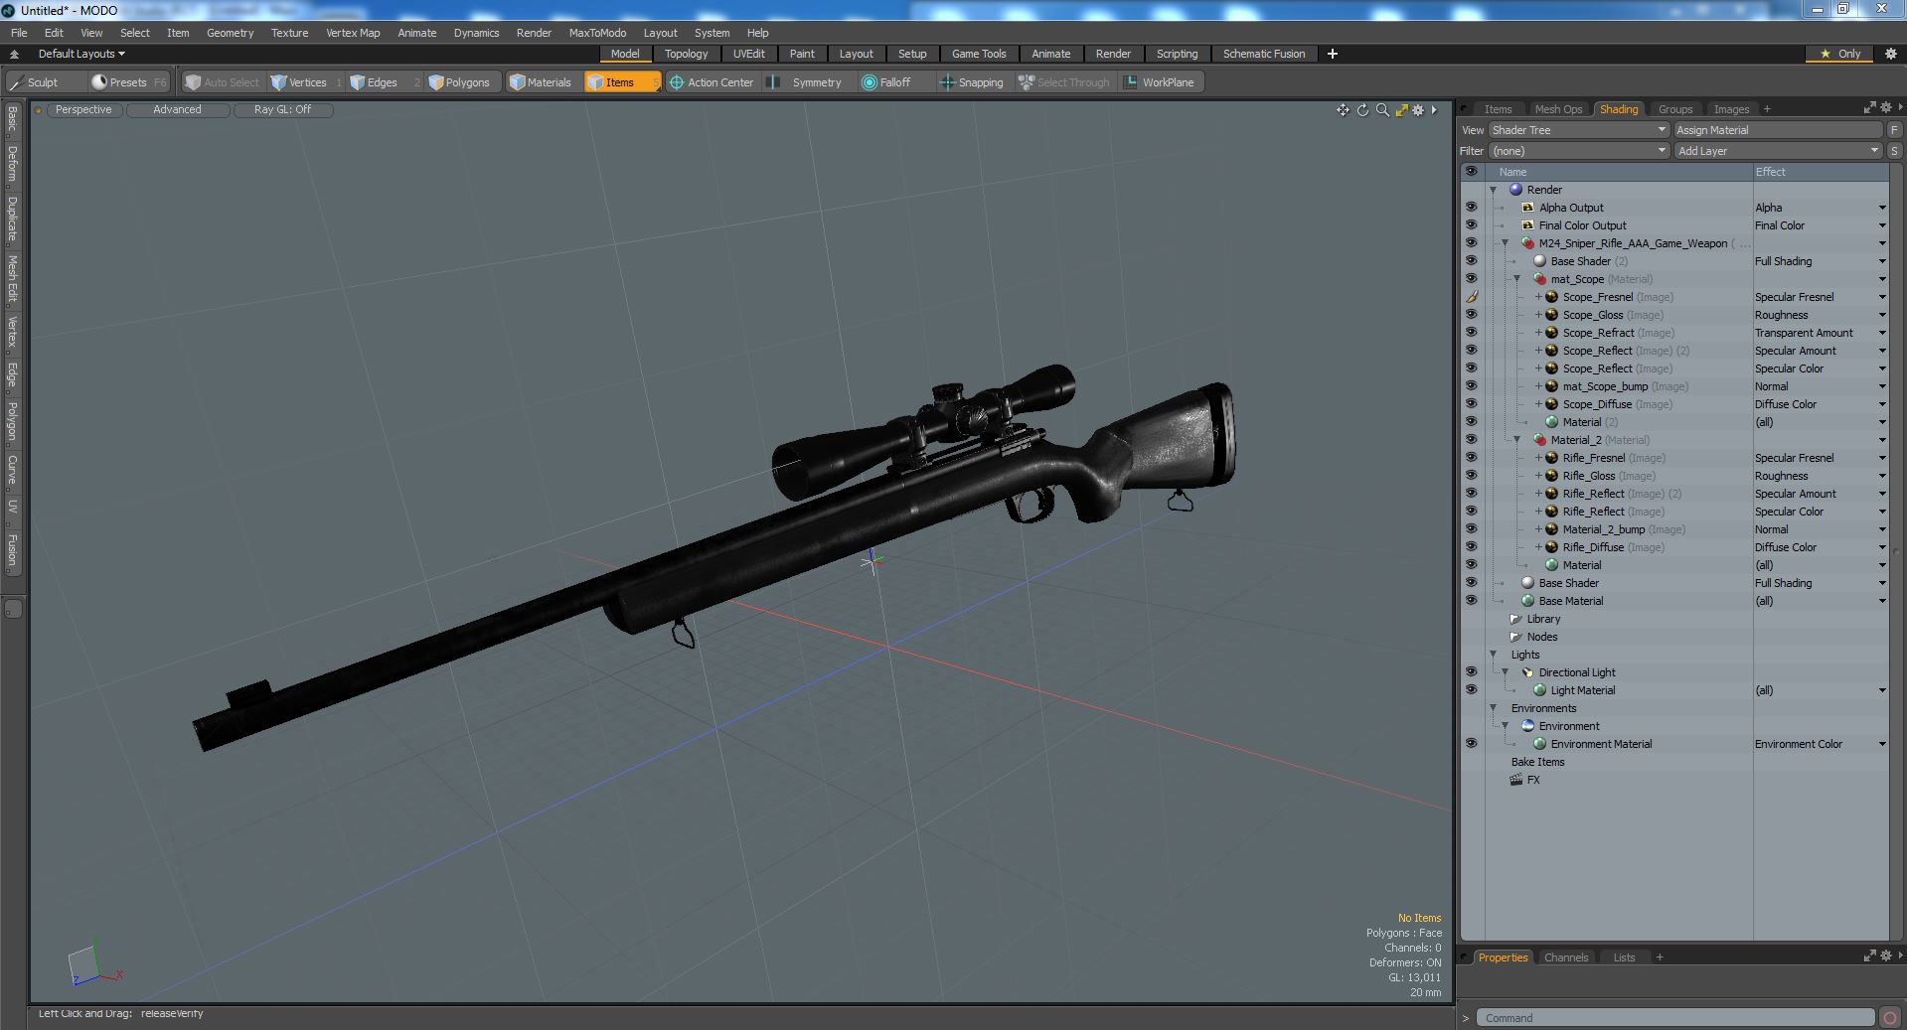Hide the mat_Scope material group
1907x1030 pixels.
(x=1471, y=279)
